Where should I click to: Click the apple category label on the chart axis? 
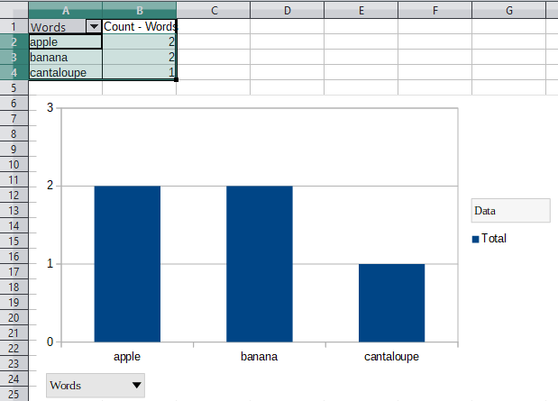127,357
